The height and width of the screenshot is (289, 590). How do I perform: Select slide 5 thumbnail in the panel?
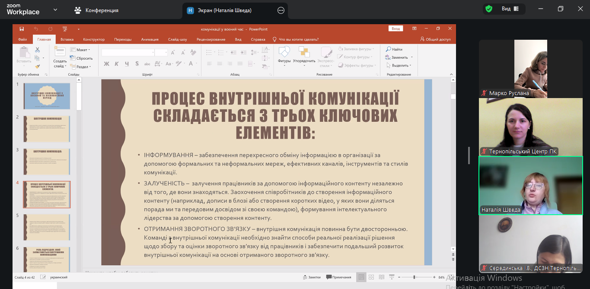click(x=47, y=227)
